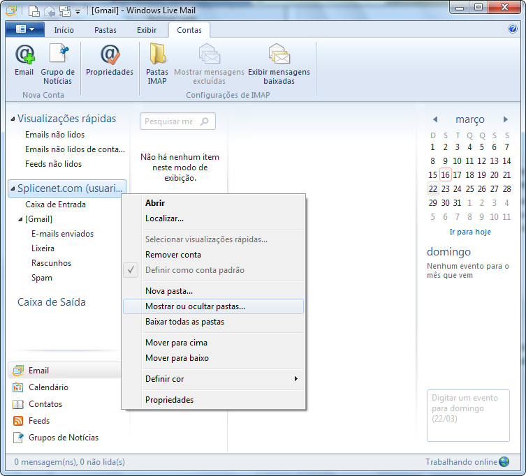Click the Windows Live Mail app icon
Image resolution: width=526 pixels, height=476 pixels.
(x=11, y=10)
